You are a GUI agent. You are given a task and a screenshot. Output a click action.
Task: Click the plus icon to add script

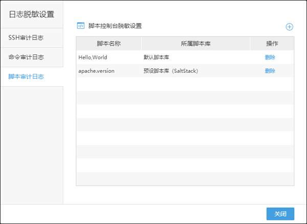(289, 27)
